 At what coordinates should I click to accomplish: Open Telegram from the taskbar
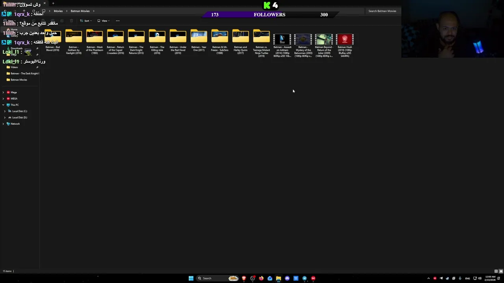[x=304, y=278]
